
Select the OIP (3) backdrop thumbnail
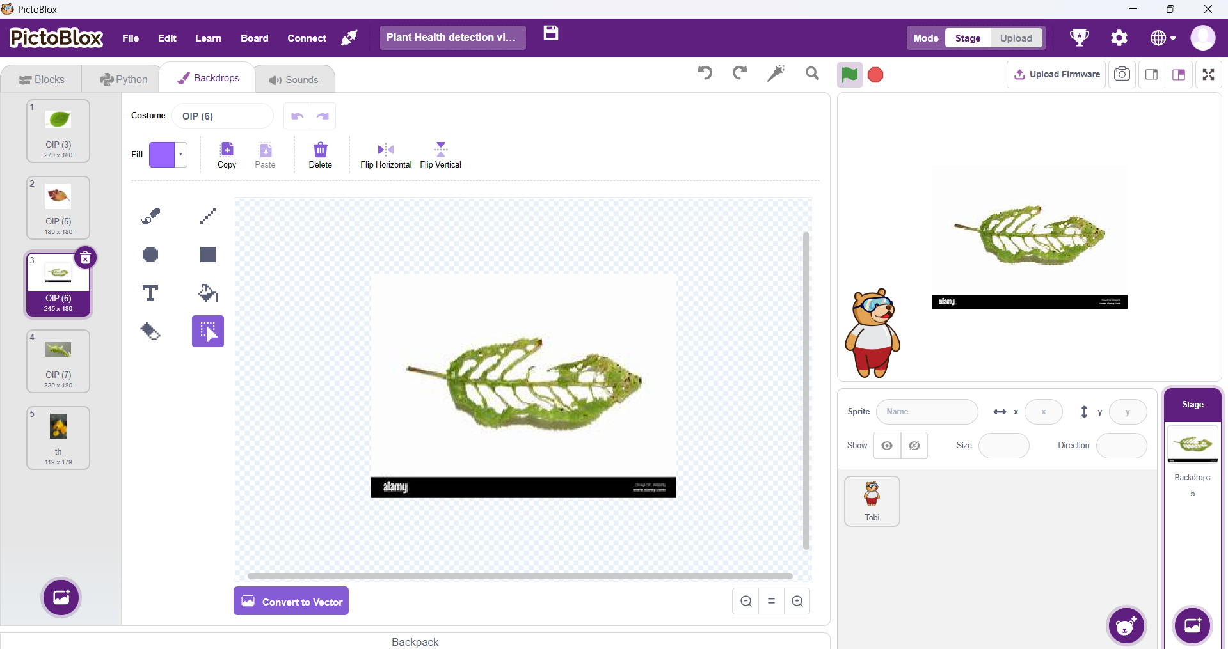[58, 131]
